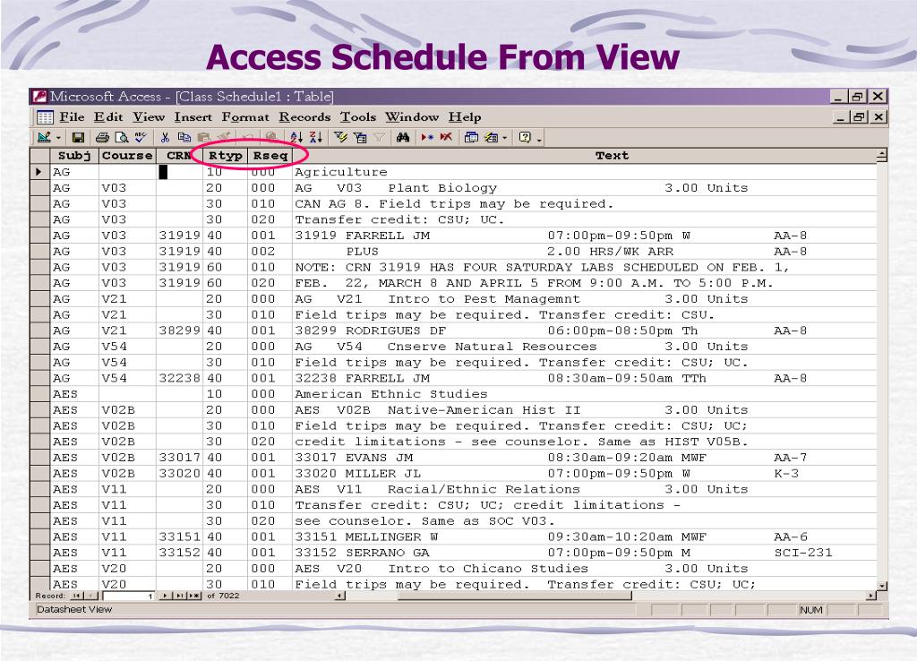Select the CRN column header
Viewport: 917px width, 661px height.
(x=179, y=156)
